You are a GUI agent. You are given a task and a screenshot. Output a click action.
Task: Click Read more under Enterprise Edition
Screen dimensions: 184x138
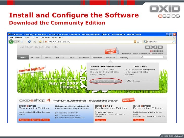coord(139,120)
